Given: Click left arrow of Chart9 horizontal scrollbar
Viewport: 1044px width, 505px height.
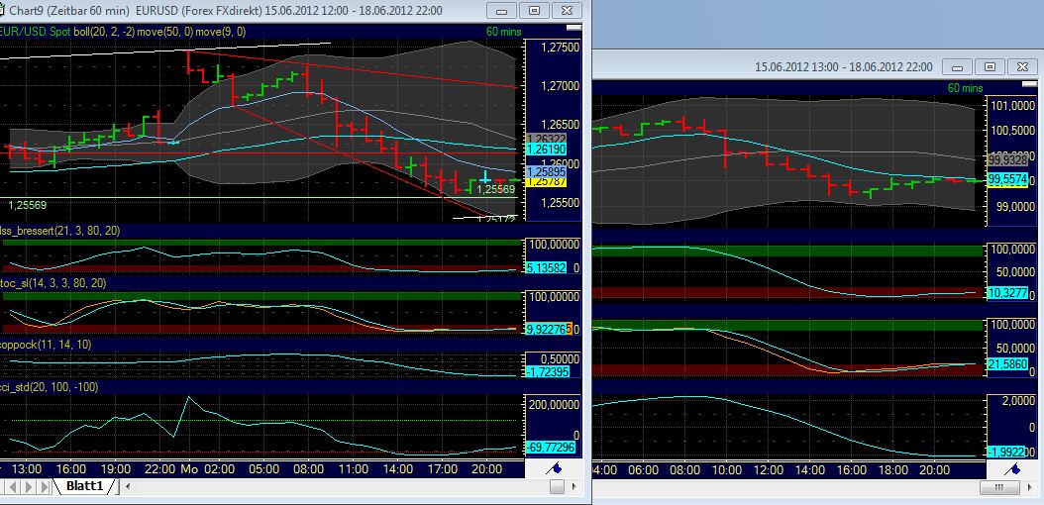Looking at the screenshot, I should coord(128,486).
